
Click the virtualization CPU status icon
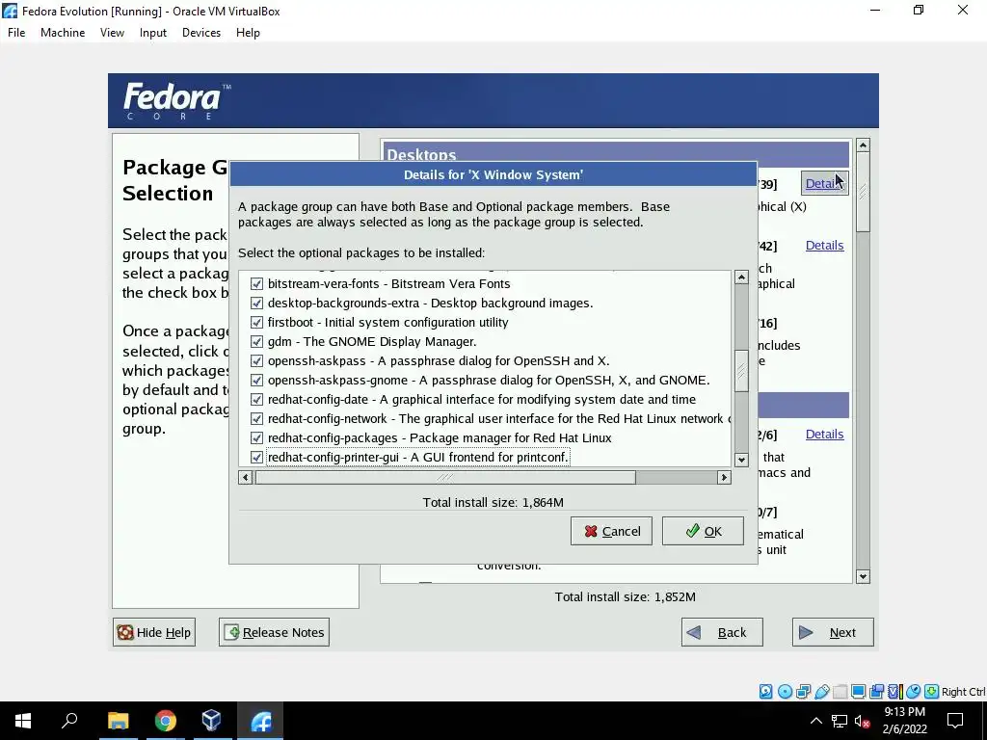(x=894, y=692)
